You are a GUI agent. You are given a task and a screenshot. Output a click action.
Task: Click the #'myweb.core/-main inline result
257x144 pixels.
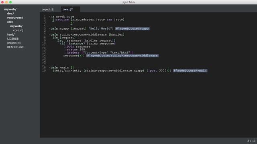pyautogui.click(x=190, y=70)
